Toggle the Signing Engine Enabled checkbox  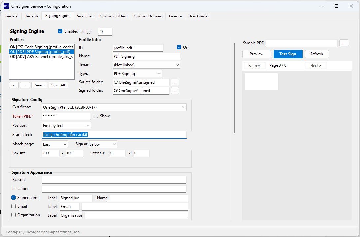60,31
